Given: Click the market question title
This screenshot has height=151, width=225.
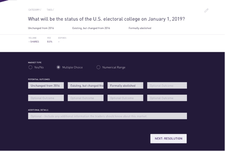Looking at the screenshot, I should pyautogui.click(x=106, y=19).
